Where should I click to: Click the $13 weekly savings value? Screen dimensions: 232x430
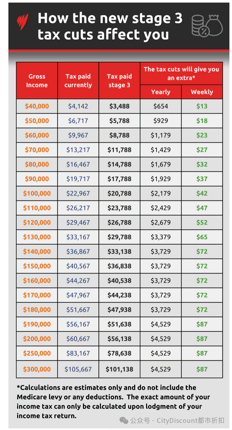[202, 106]
